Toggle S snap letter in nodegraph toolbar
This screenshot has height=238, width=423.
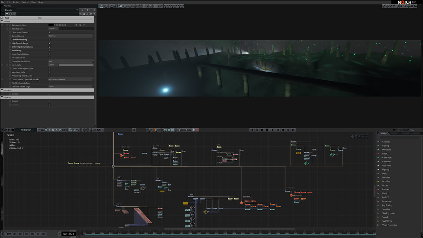coord(50,130)
